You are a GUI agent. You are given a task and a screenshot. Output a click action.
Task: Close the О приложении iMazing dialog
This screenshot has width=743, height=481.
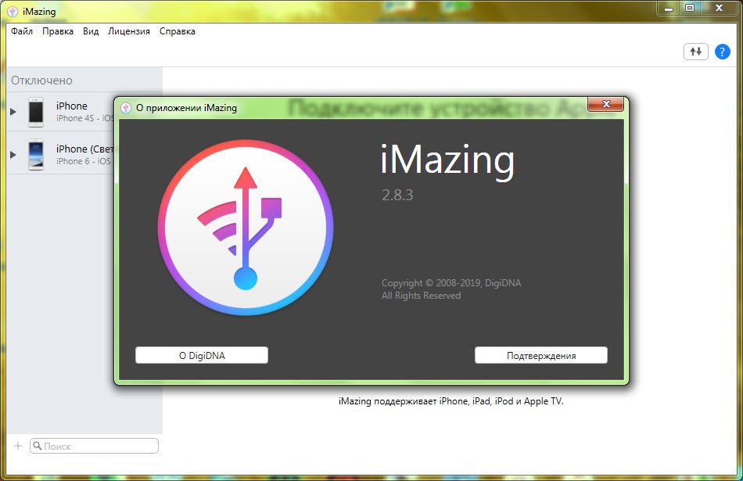(606, 104)
